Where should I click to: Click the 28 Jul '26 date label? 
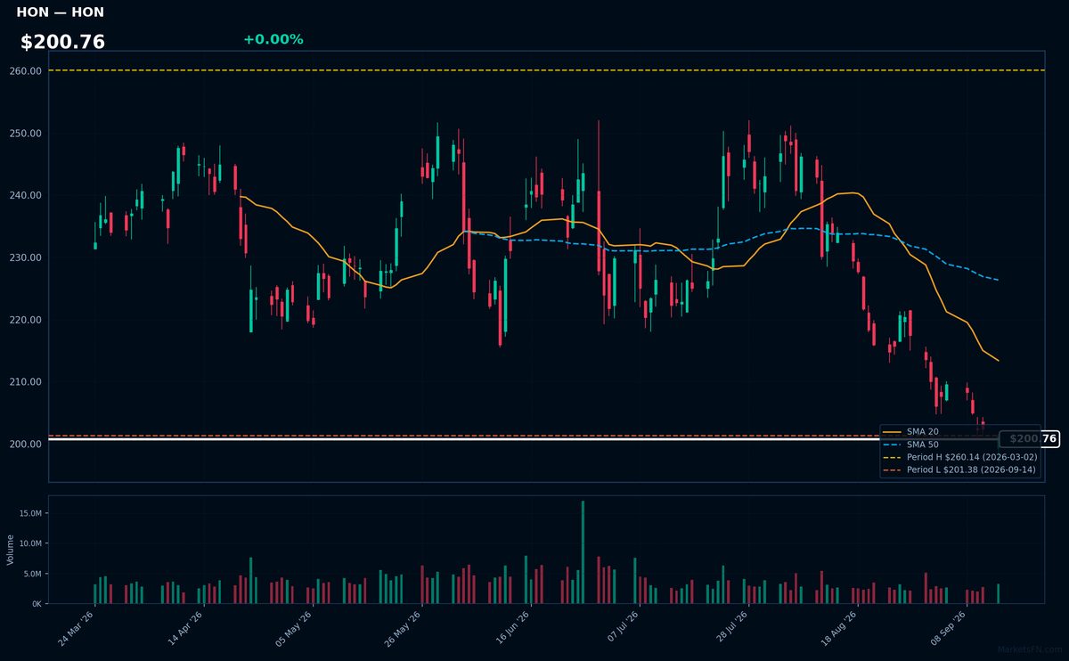click(730, 629)
